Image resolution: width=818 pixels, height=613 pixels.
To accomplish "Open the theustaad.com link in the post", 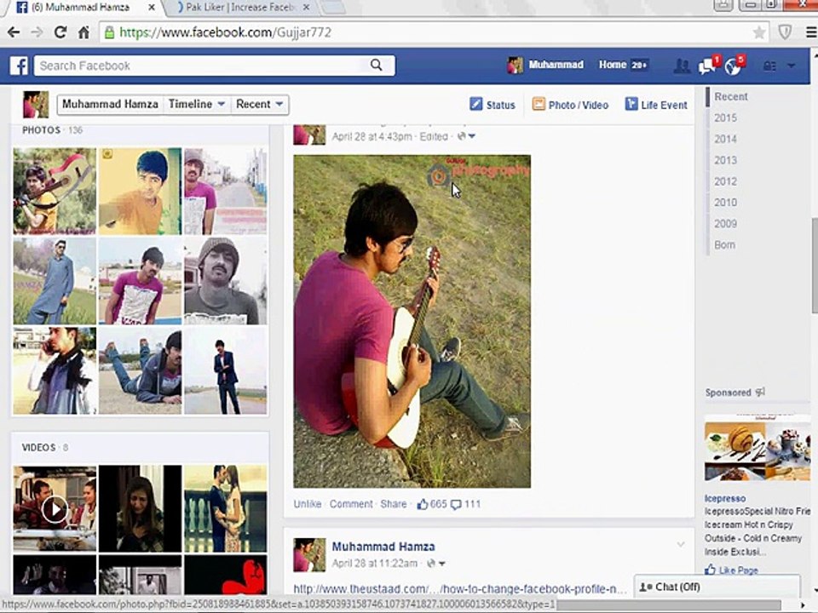I will [460, 589].
